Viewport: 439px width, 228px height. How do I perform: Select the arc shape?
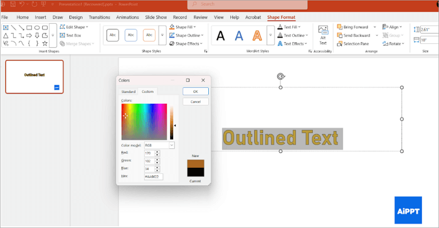(14, 43)
